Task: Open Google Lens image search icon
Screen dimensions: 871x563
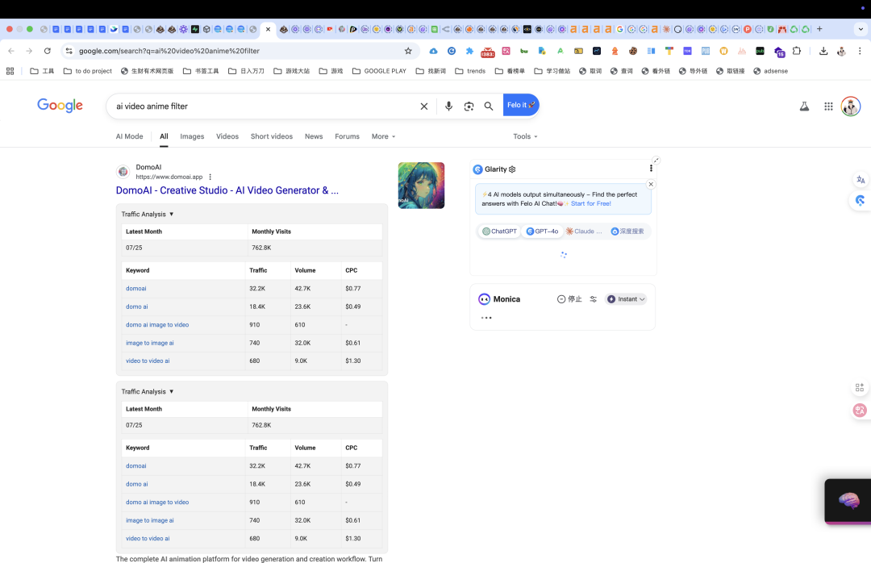Action: pyautogui.click(x=469, y=106)
